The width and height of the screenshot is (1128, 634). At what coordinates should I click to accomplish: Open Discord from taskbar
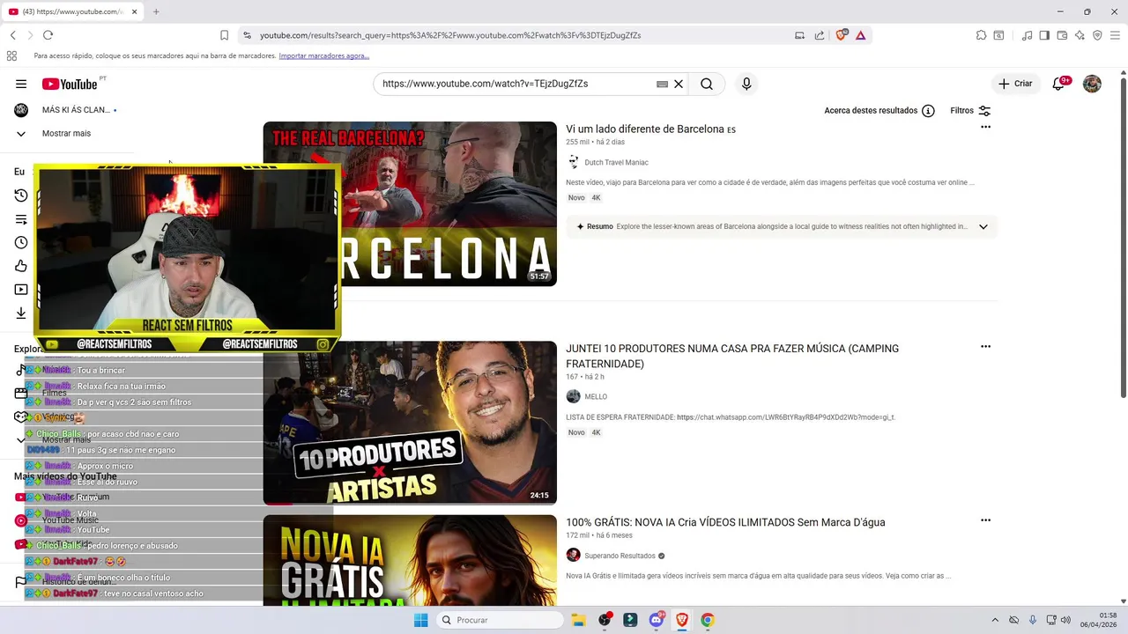pyautogui.click(x=657, y=620)
